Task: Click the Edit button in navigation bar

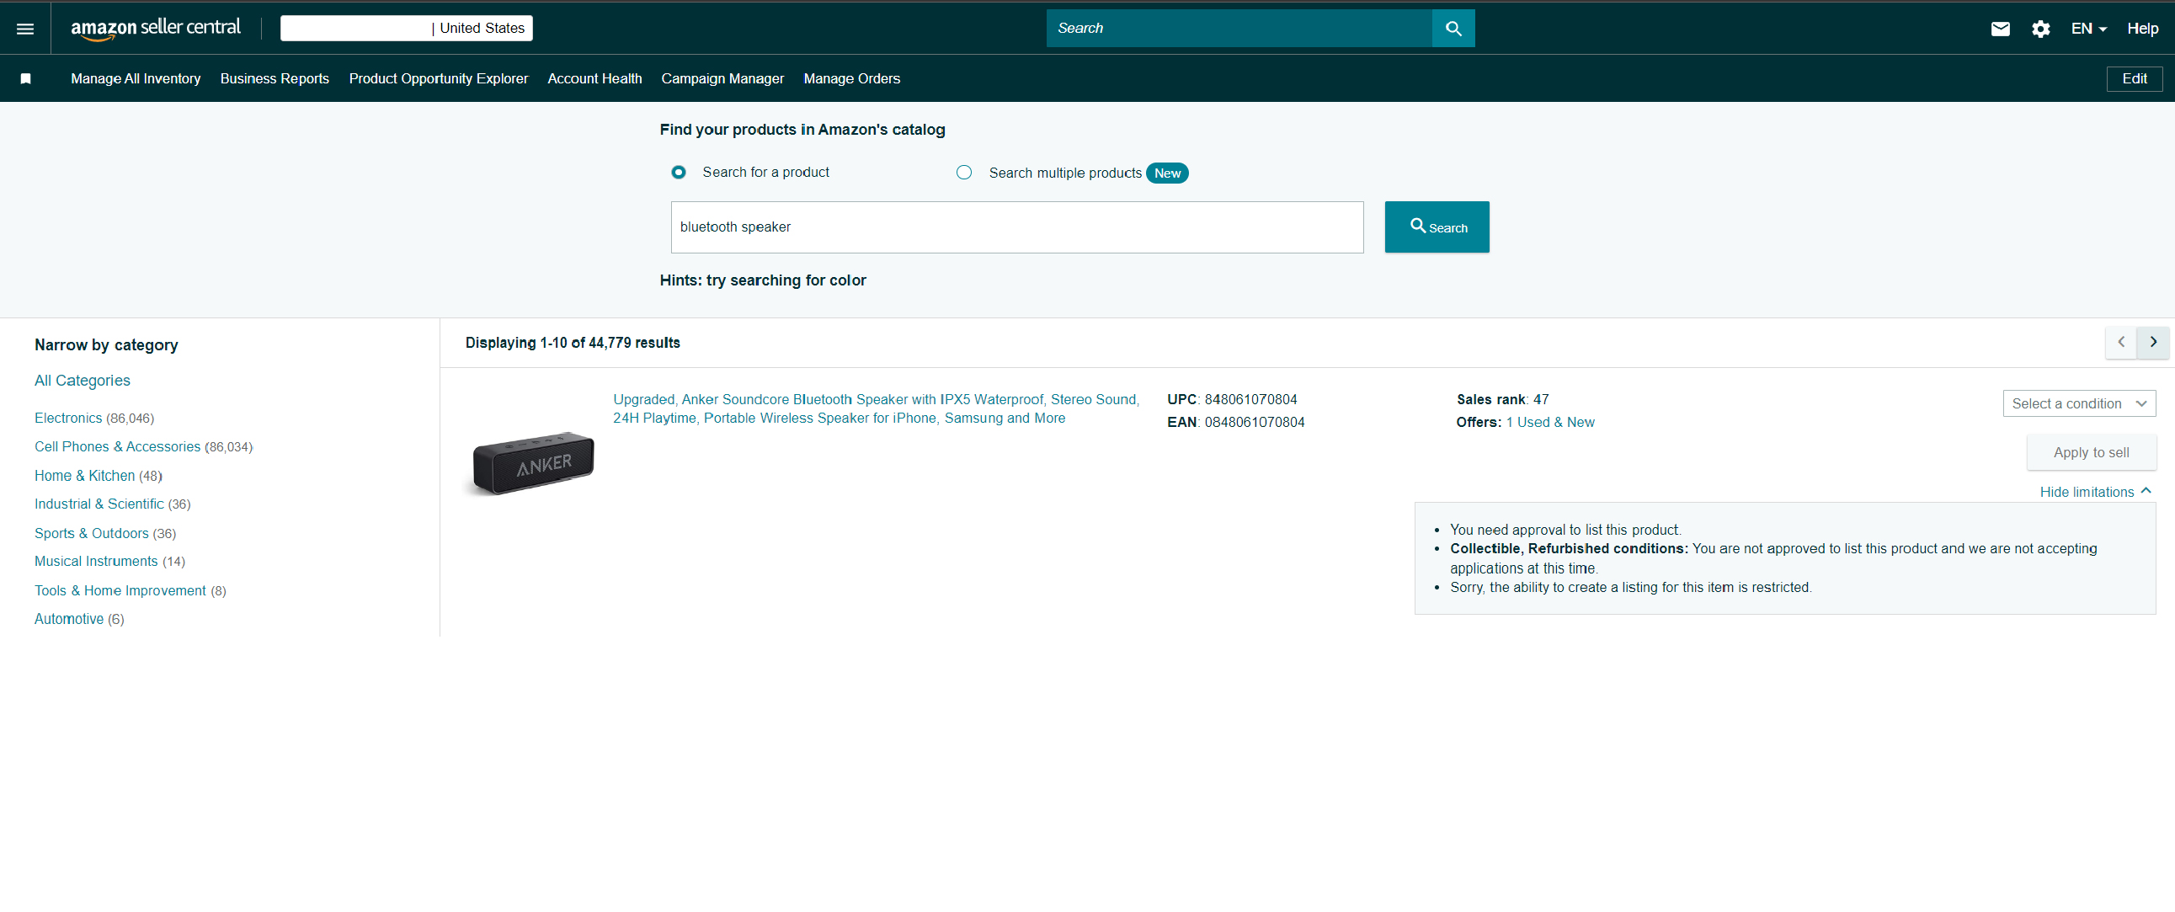Action: pos(2135,78)
